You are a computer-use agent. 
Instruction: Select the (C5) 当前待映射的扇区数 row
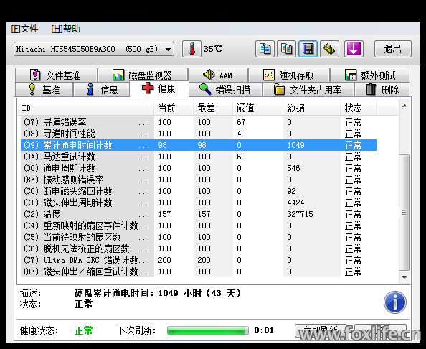point(199,237)
